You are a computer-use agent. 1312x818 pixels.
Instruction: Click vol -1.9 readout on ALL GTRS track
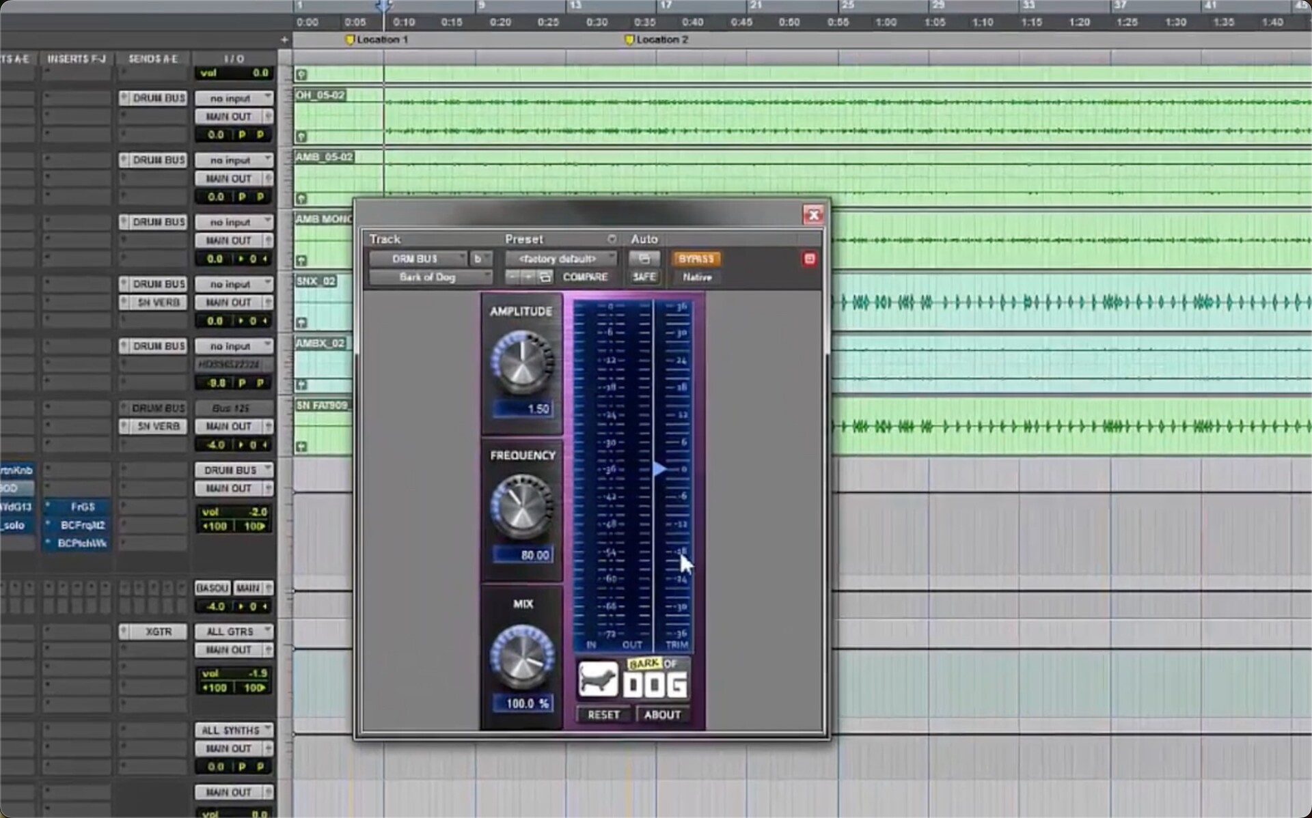pyautogui.click(x=234, y=673)
